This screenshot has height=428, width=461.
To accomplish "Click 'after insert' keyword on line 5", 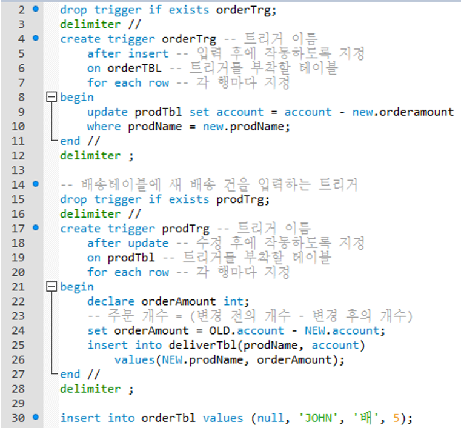I will [x=128, y=53].
